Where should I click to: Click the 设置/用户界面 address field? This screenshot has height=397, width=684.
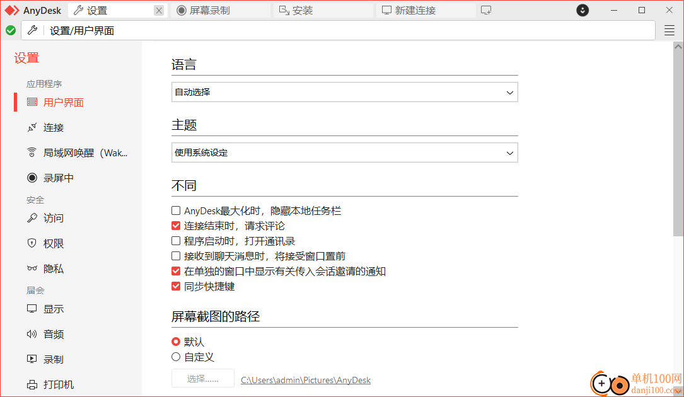[x=338, y=30]
